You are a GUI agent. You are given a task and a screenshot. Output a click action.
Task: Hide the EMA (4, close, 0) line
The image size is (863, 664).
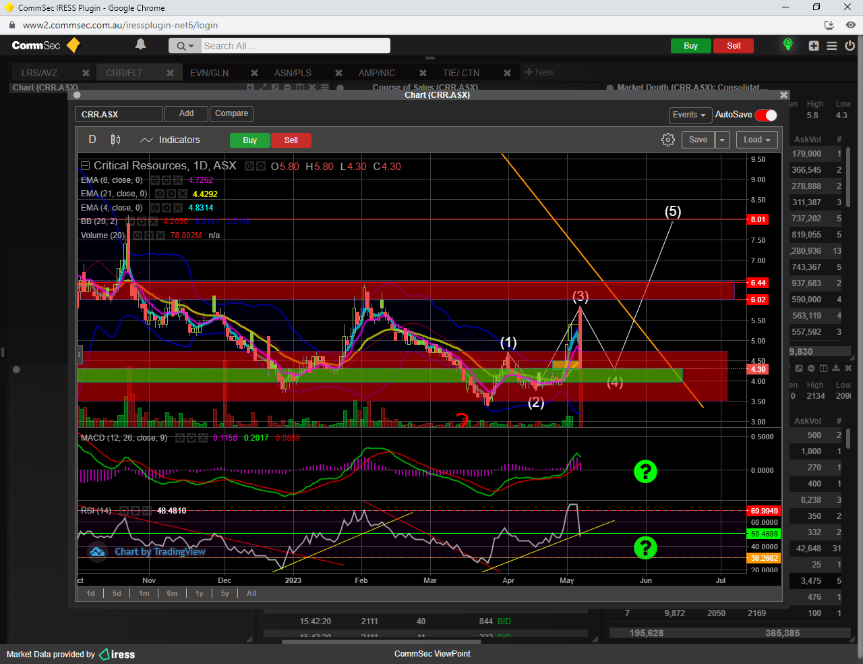pos(155,208)
